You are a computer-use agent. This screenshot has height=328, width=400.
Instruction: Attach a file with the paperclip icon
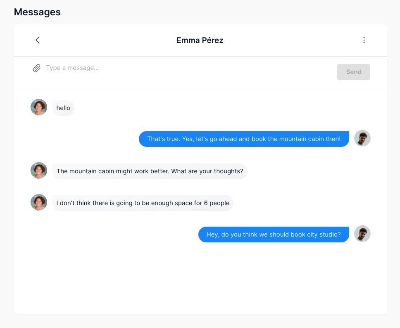pos(37,68)
